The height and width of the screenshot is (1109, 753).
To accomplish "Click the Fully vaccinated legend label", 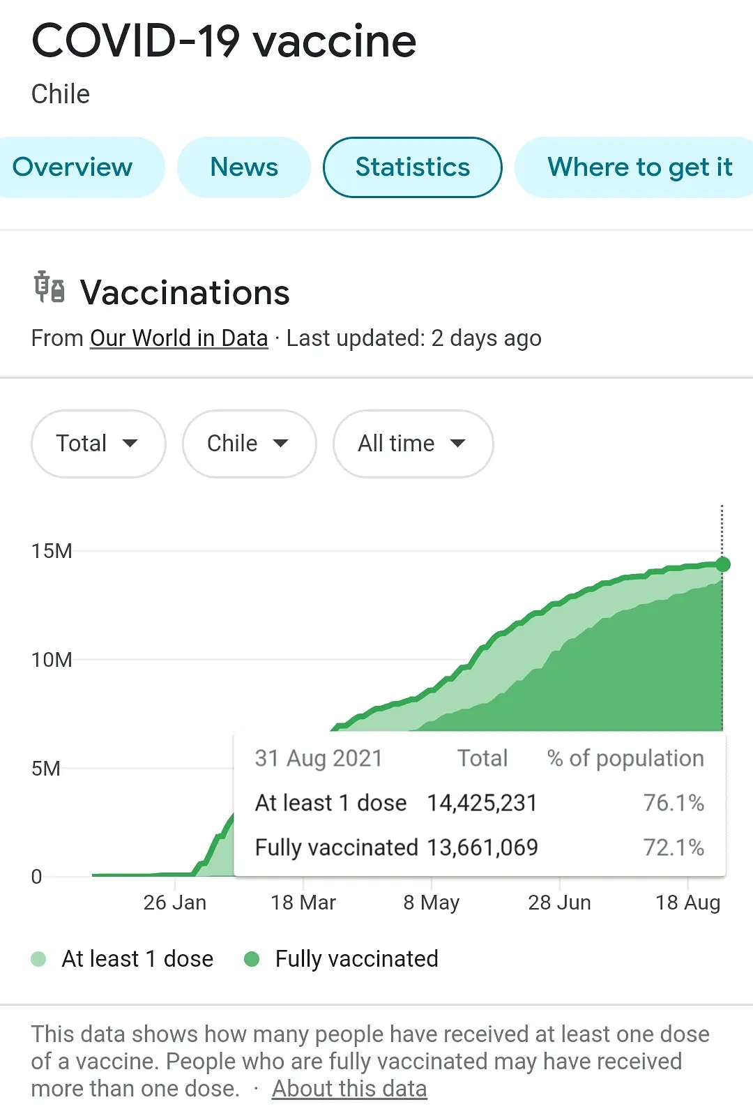I will (356, 959).
